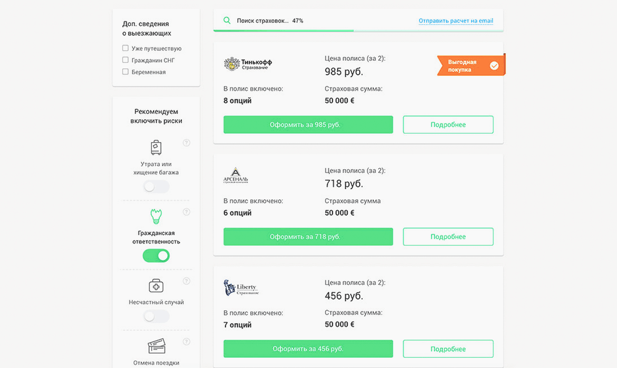
Task: Open help for Утрата или хищение багажа
Action: [187, 143]
